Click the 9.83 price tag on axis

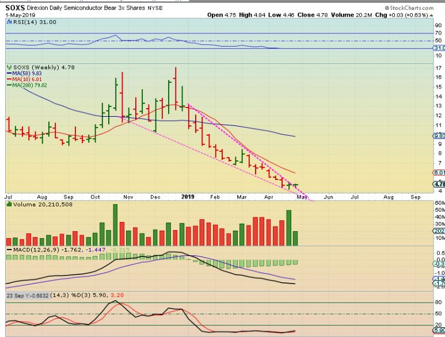439,136
